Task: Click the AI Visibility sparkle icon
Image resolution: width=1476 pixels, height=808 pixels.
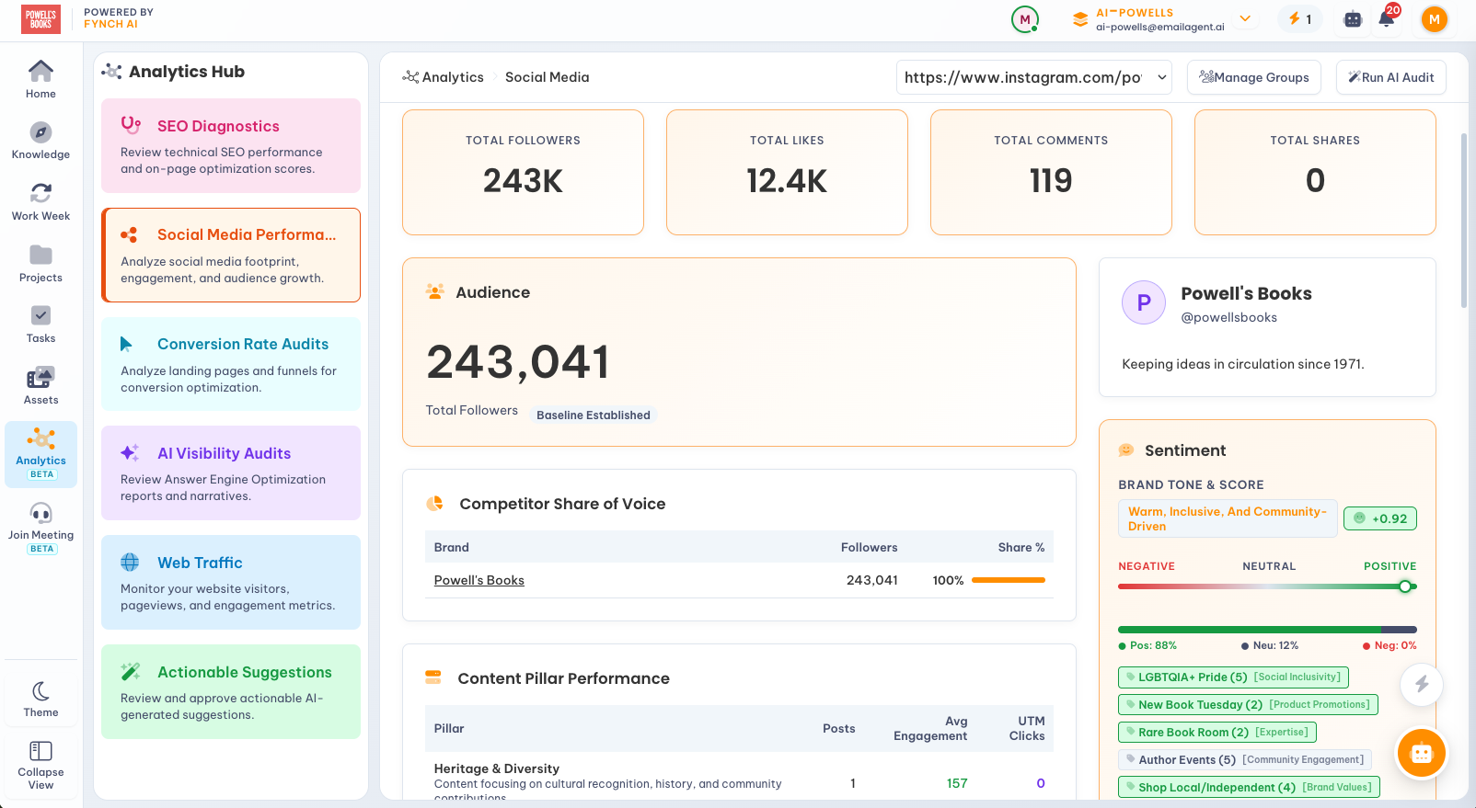Action: click(130, 452)
